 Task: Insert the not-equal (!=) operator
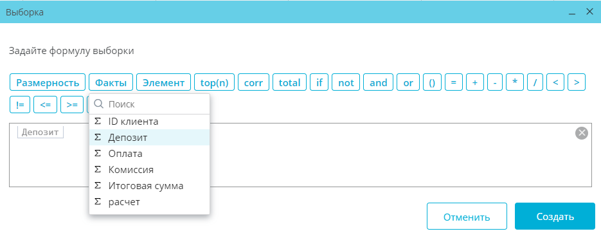click(20, 105)
